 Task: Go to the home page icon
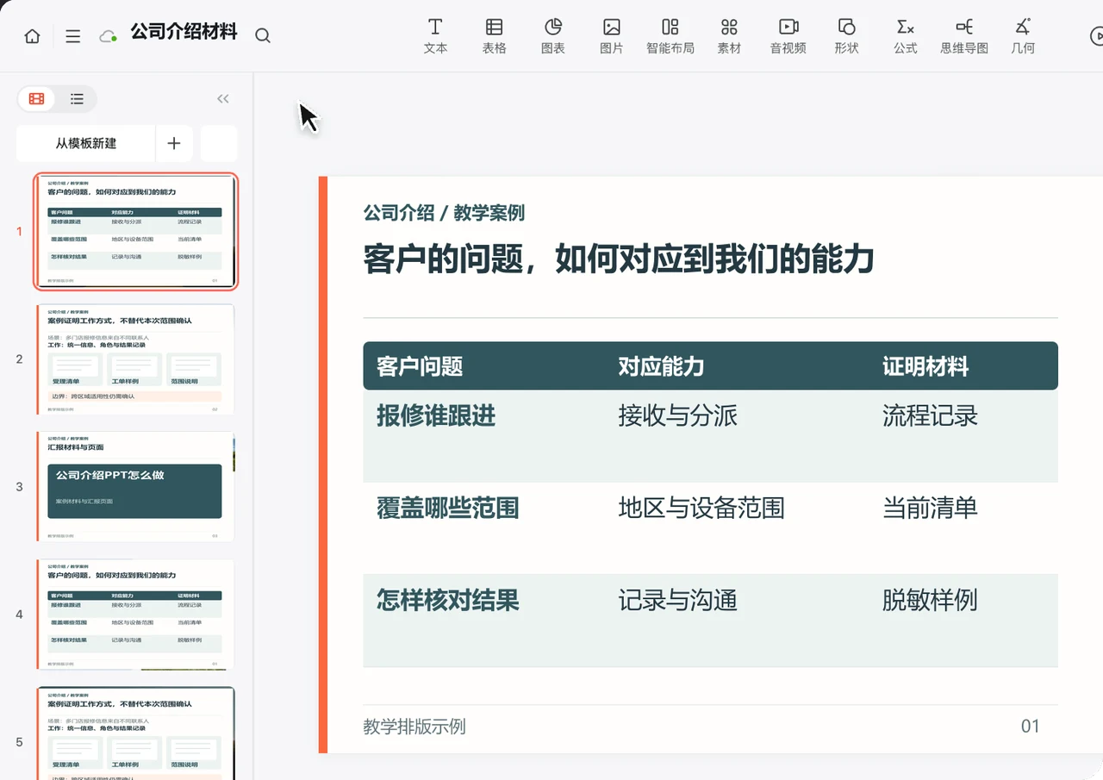point(32,36)
